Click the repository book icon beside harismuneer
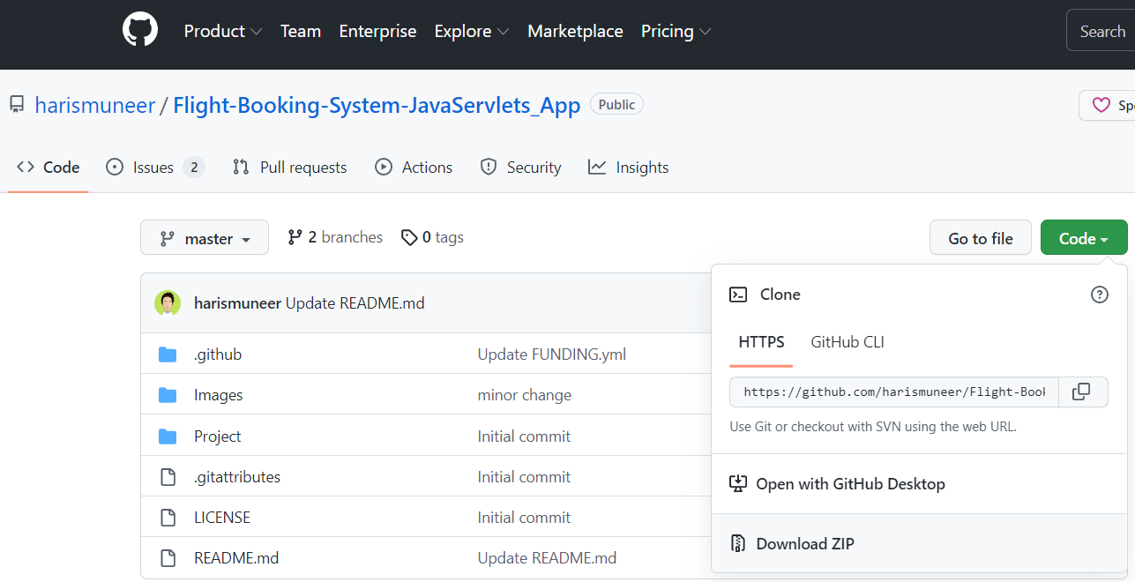This screenshot has width=1135, height=582. (x=17, y=105)
